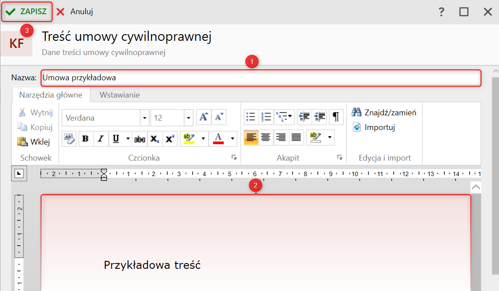The image size is (499, 291).
Task: Open the Czcionka font dialog launcher
Action: coord(234,157)
